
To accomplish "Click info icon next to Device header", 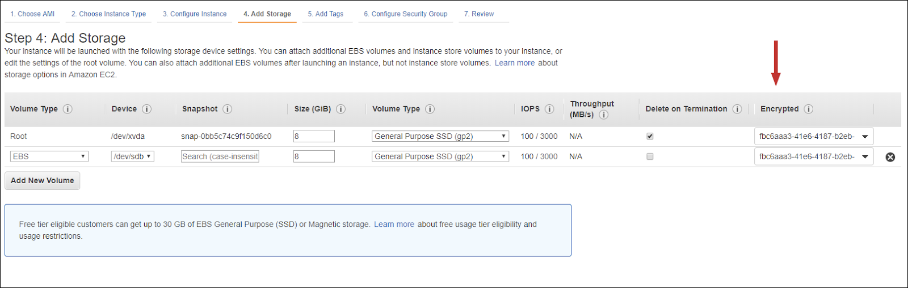I will click(146, 109).
